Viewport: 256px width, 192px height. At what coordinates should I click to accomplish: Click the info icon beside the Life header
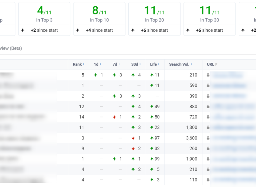click(x=159, y=64)
